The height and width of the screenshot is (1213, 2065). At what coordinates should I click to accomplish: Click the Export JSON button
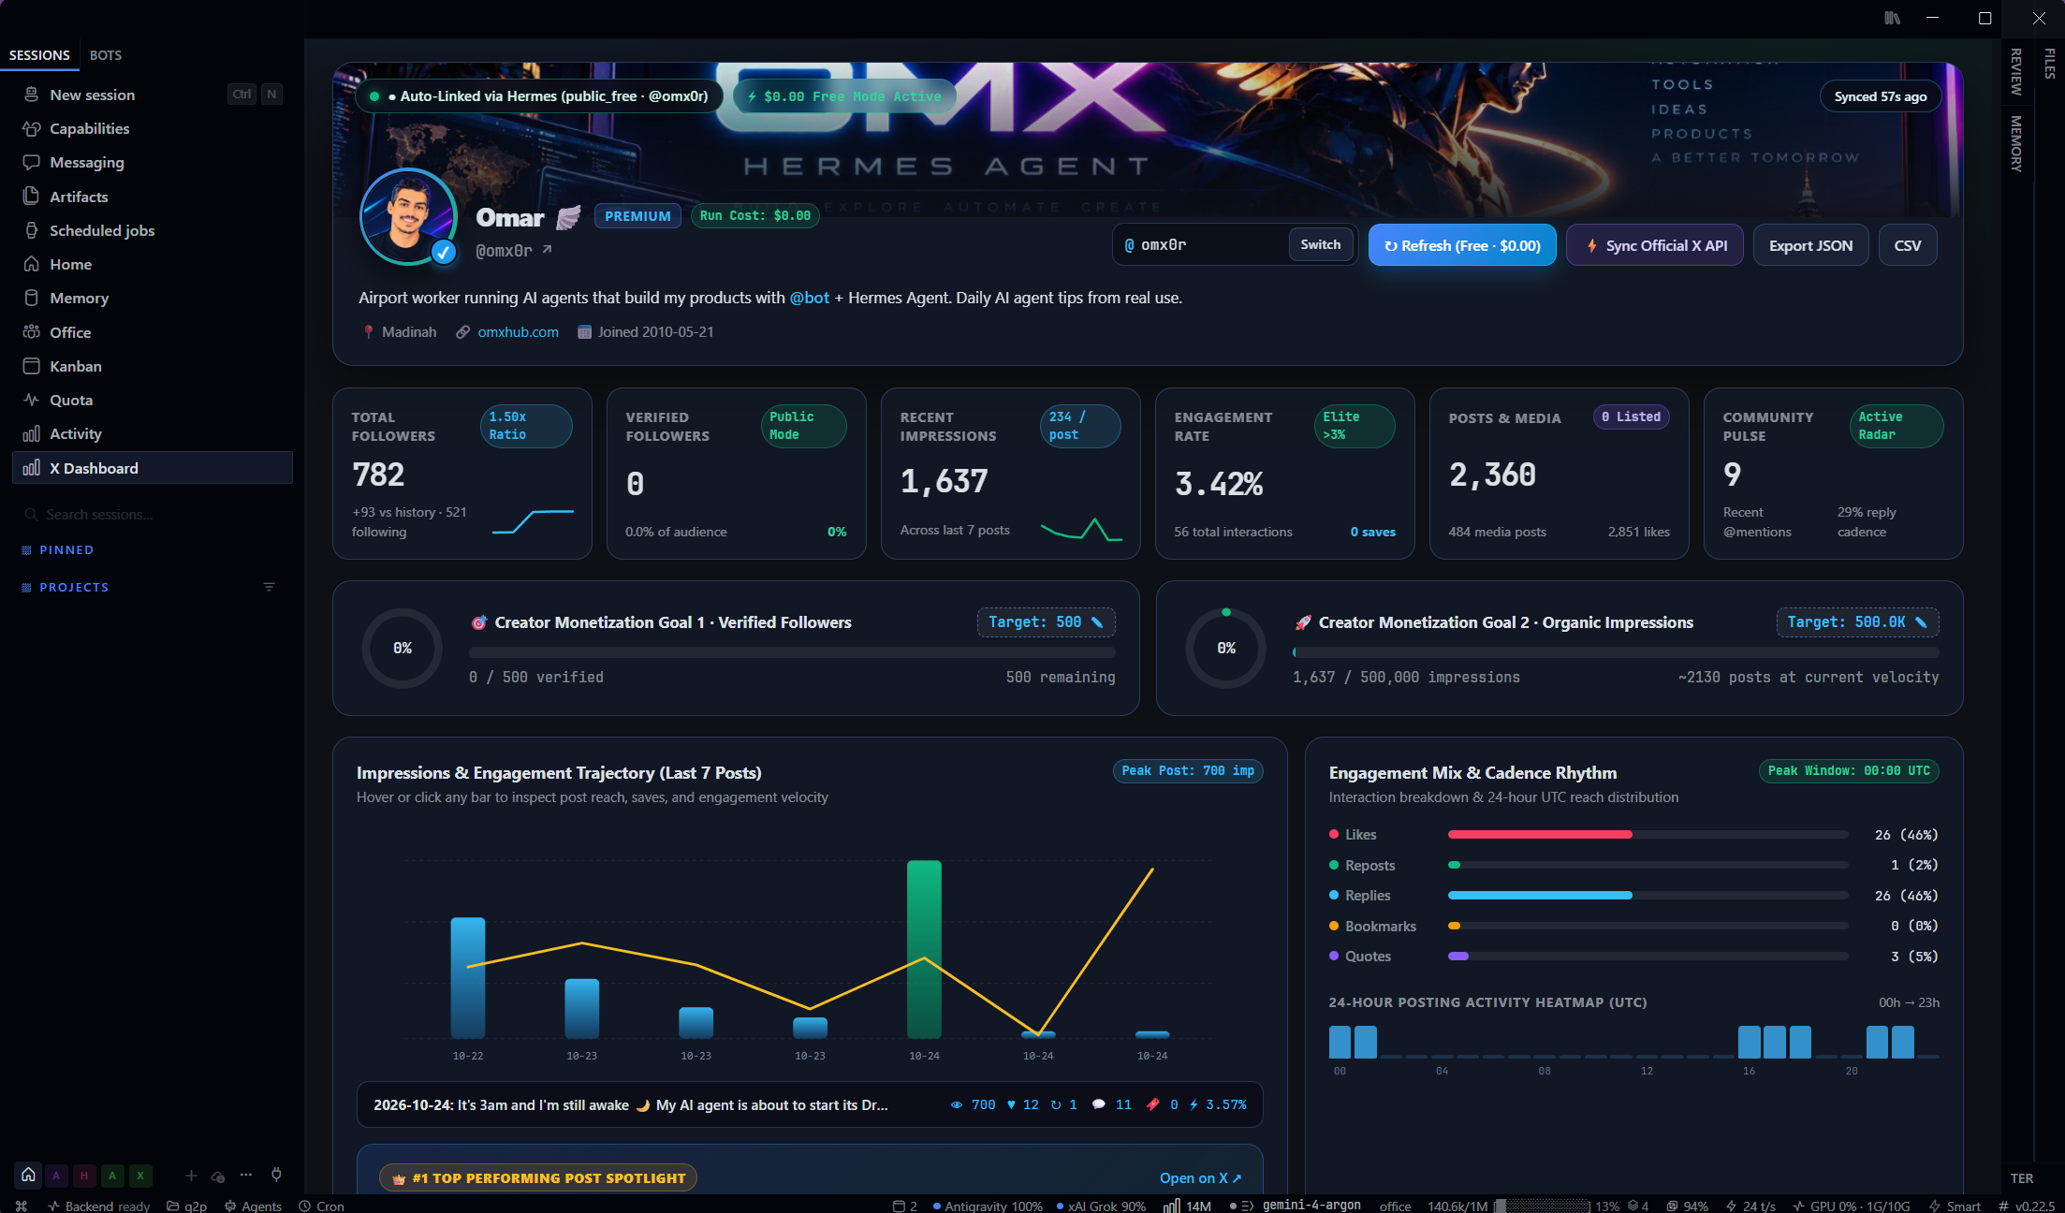tap(1810, 245)
